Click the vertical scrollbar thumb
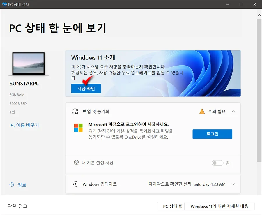Image resolution: width=262 pixels, height=215 pixels. point(259,90)
